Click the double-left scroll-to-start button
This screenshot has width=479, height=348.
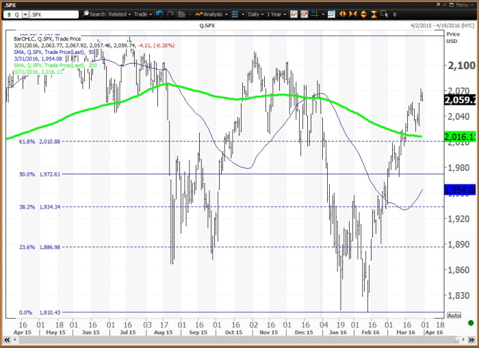tap(6, 339)
